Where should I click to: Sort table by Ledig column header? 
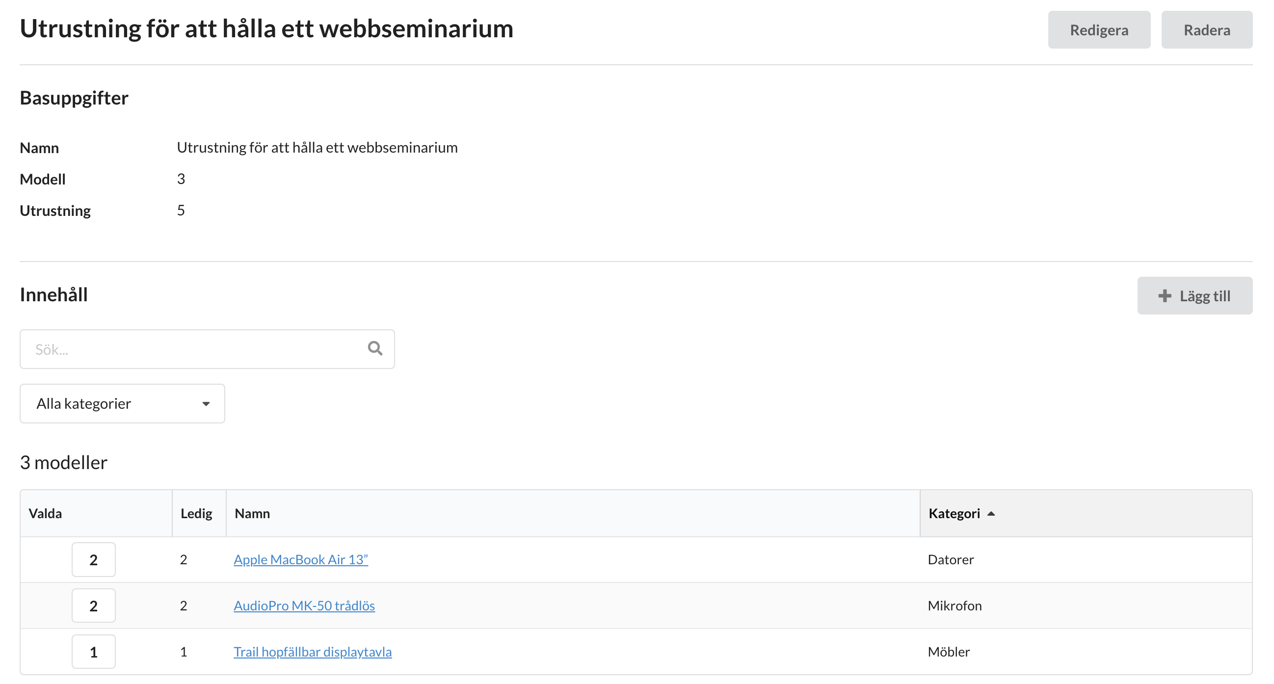click(x=196, y=513)
